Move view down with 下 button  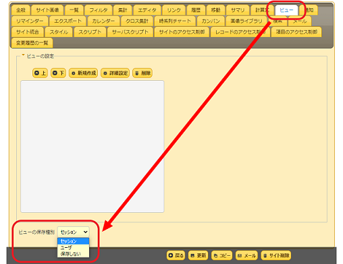[x=58, y=73]
